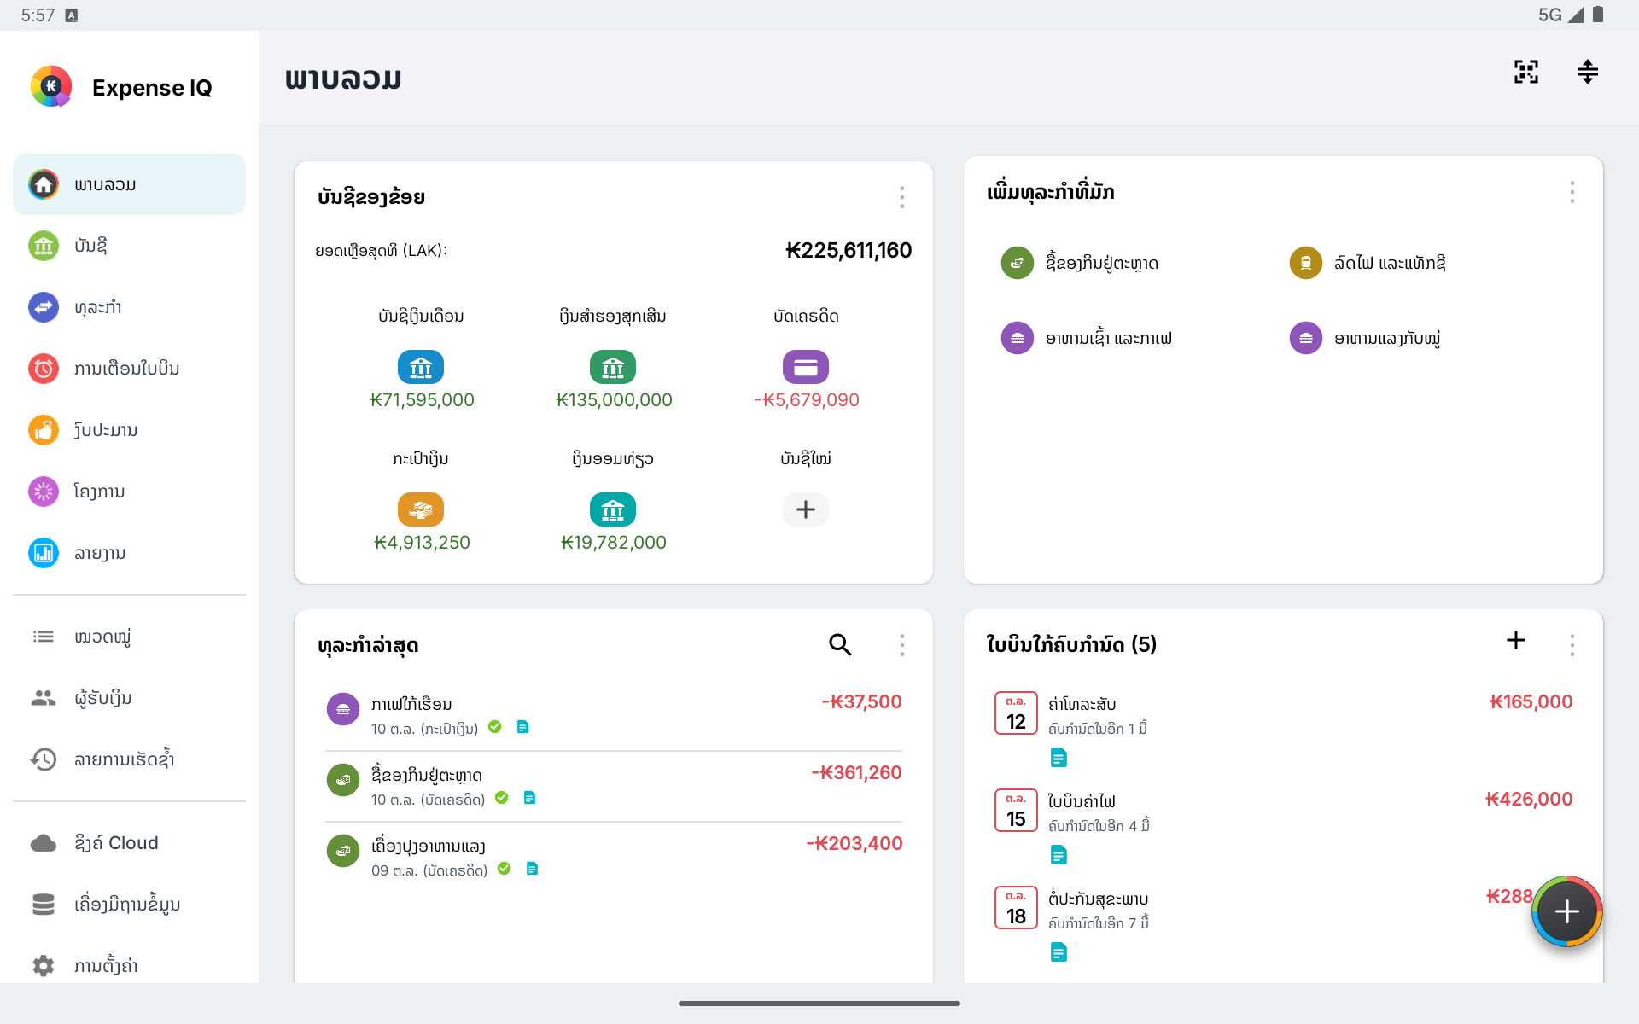1639x1024 pixels.
Task: Toggle cleared checkmark on -₭37,500 transaction
Action: [x=495, y=727]
